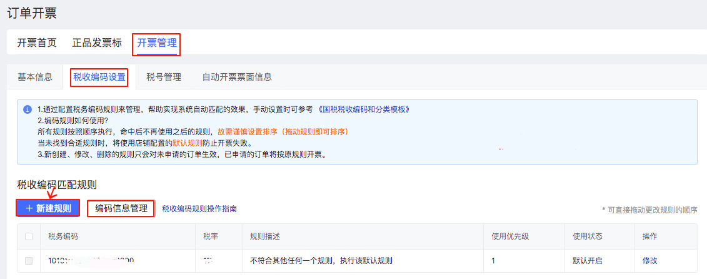
Task: Go to the 税号管理 sub-tab
Action: (x=164, y=77)
